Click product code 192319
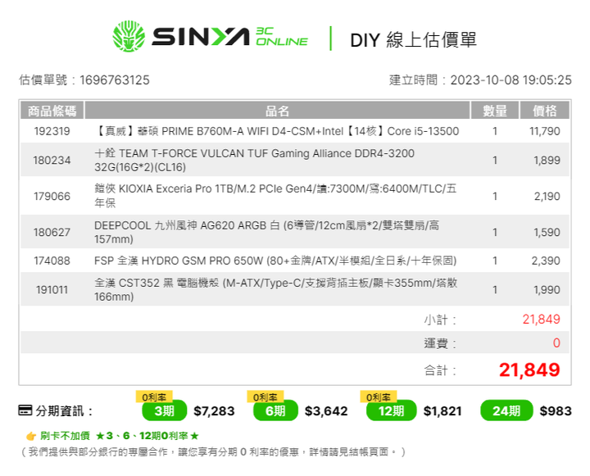The image size is (590, 476). pos(52,131)
